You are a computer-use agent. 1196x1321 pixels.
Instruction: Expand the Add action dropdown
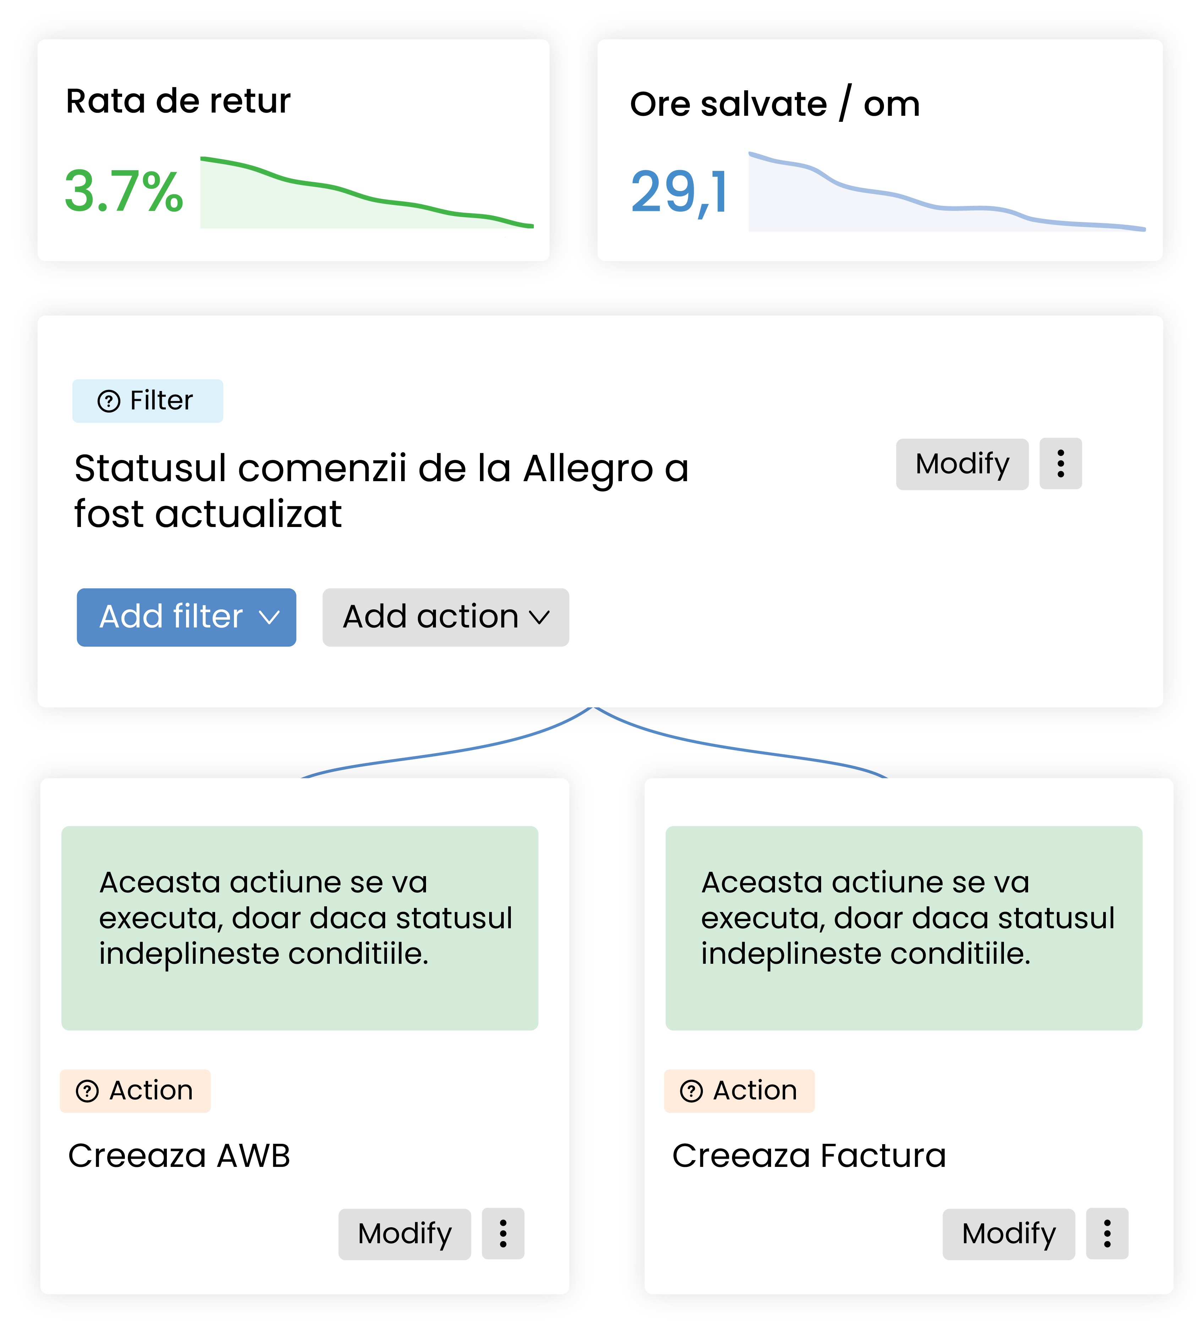[446, 617]
